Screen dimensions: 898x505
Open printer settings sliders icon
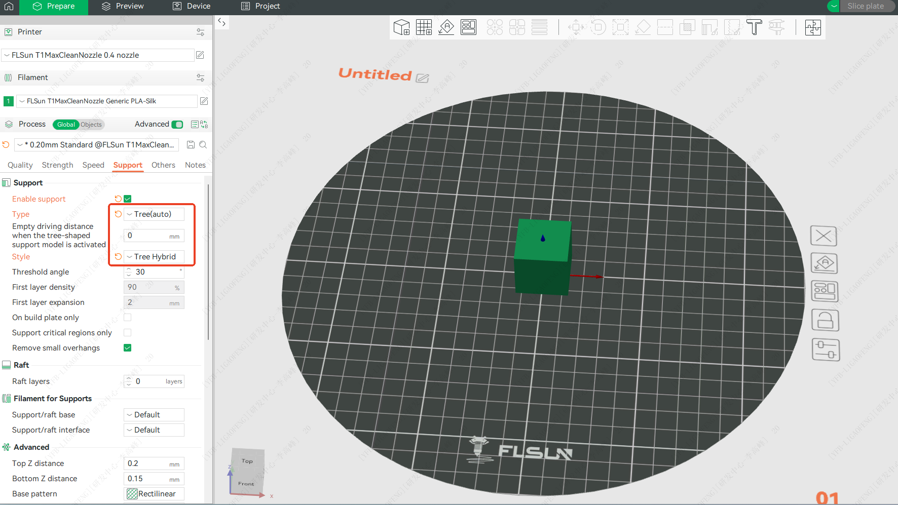[x=200, y=32]
